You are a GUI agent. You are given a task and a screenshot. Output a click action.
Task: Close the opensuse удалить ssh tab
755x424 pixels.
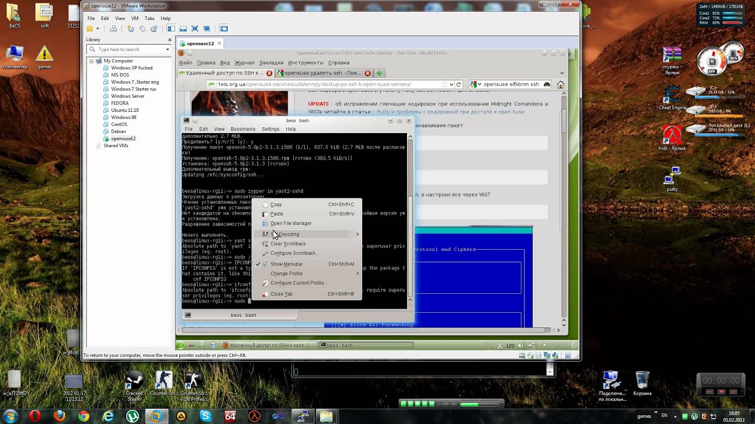click(368, 73)
